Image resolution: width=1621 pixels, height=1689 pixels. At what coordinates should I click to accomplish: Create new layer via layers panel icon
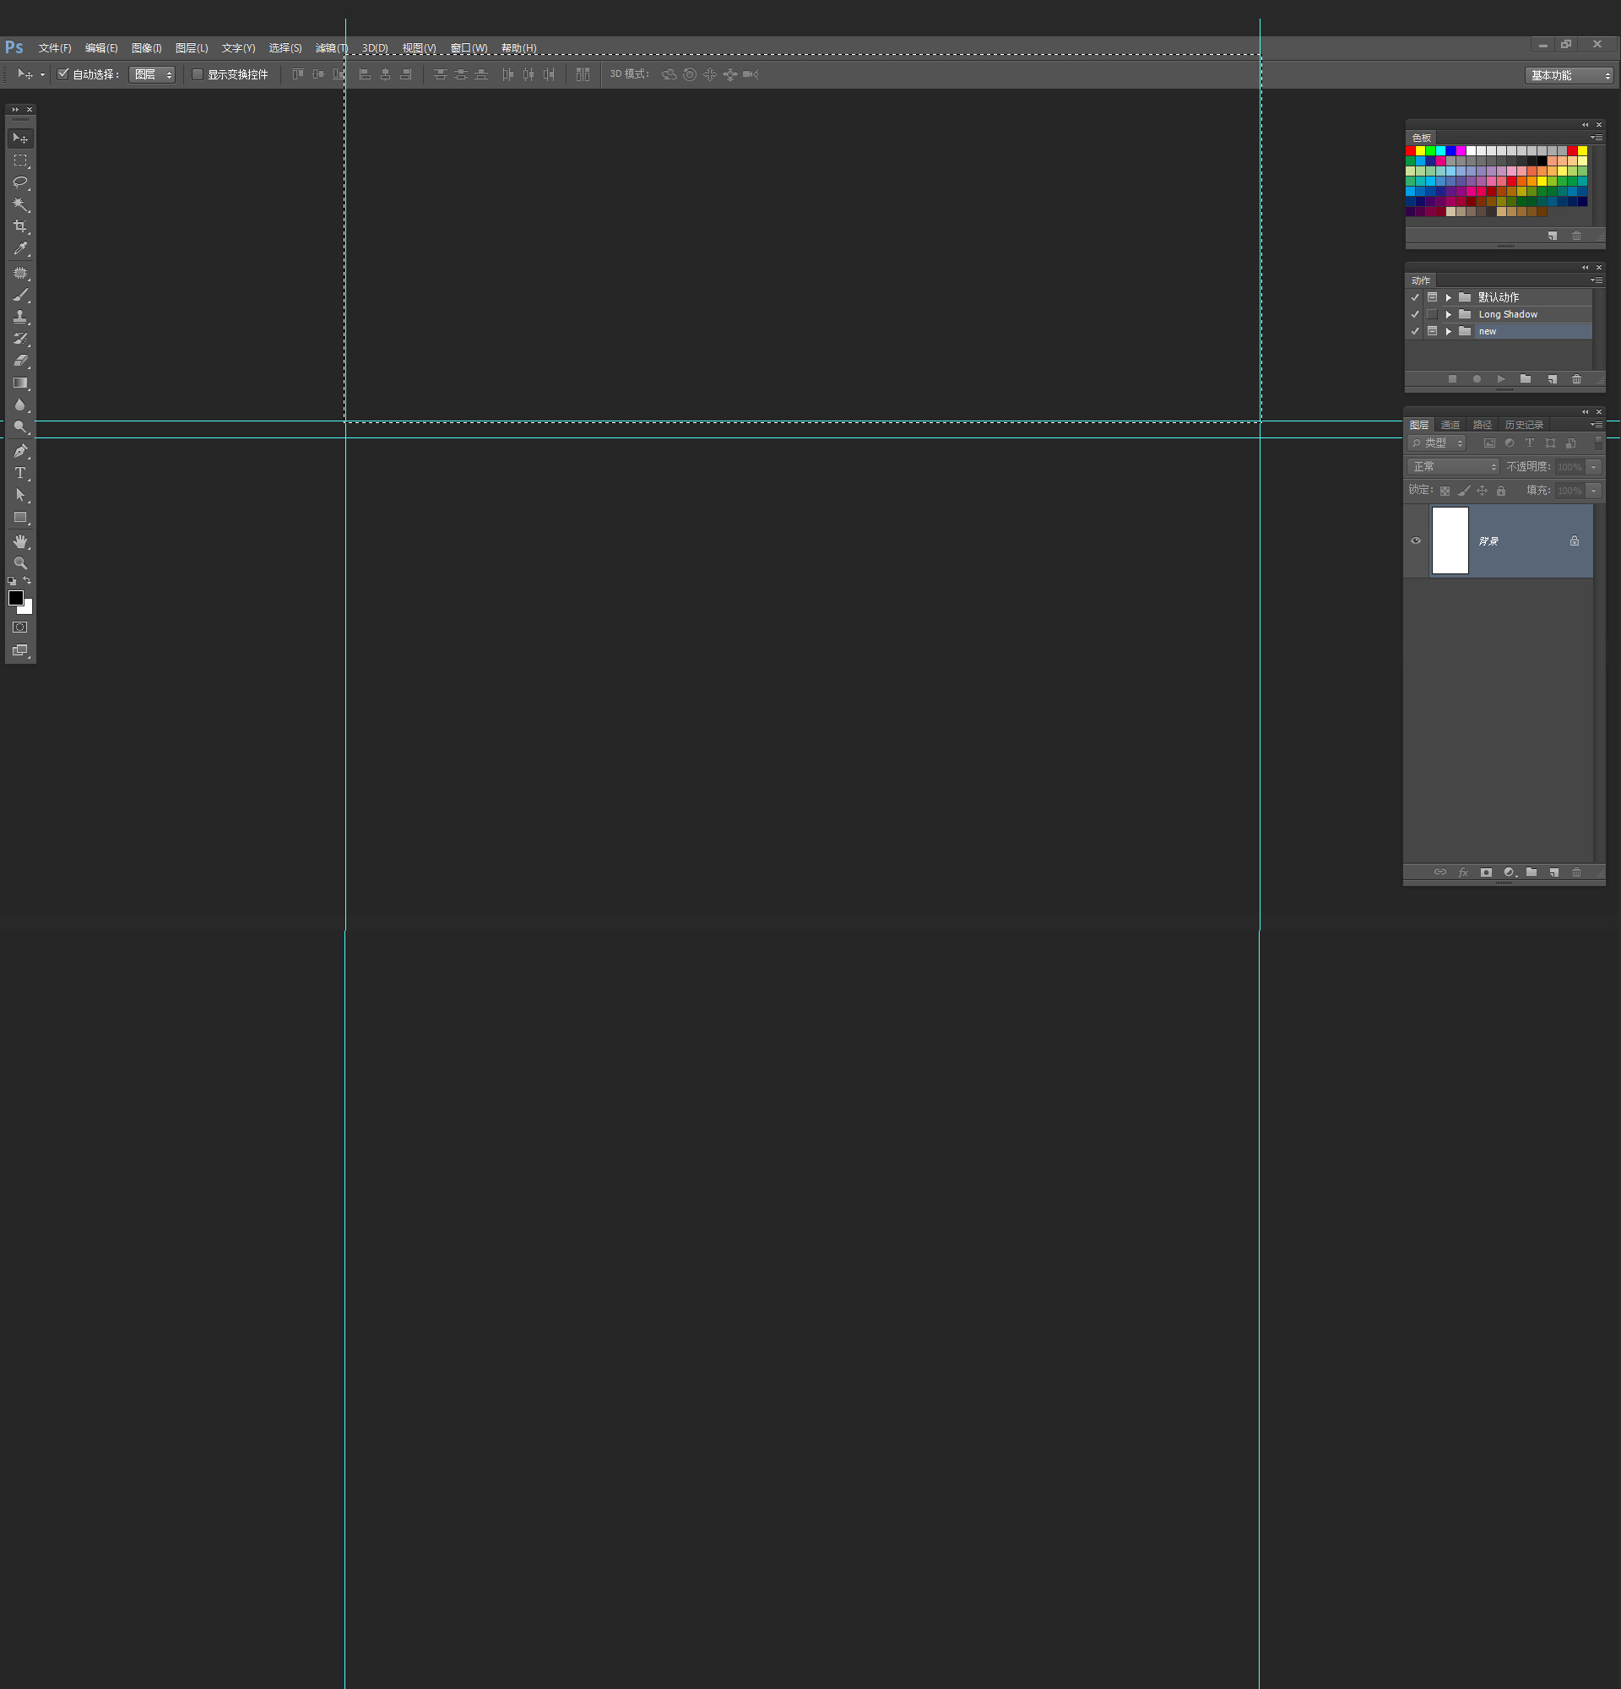pos(1553,872)
